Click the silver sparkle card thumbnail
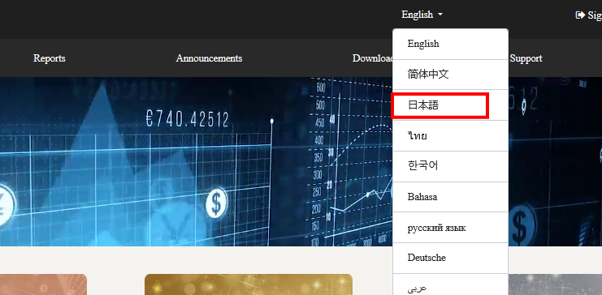Screen dimensions: 602x295 tap(555, 284)
